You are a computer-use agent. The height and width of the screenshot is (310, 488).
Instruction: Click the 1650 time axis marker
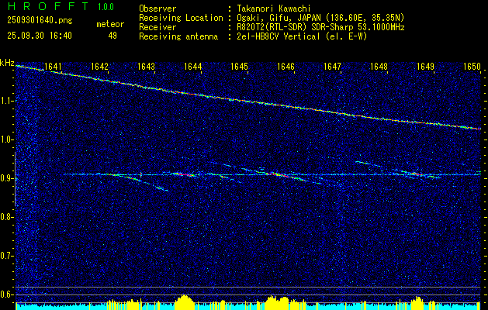tap(472, 67)
